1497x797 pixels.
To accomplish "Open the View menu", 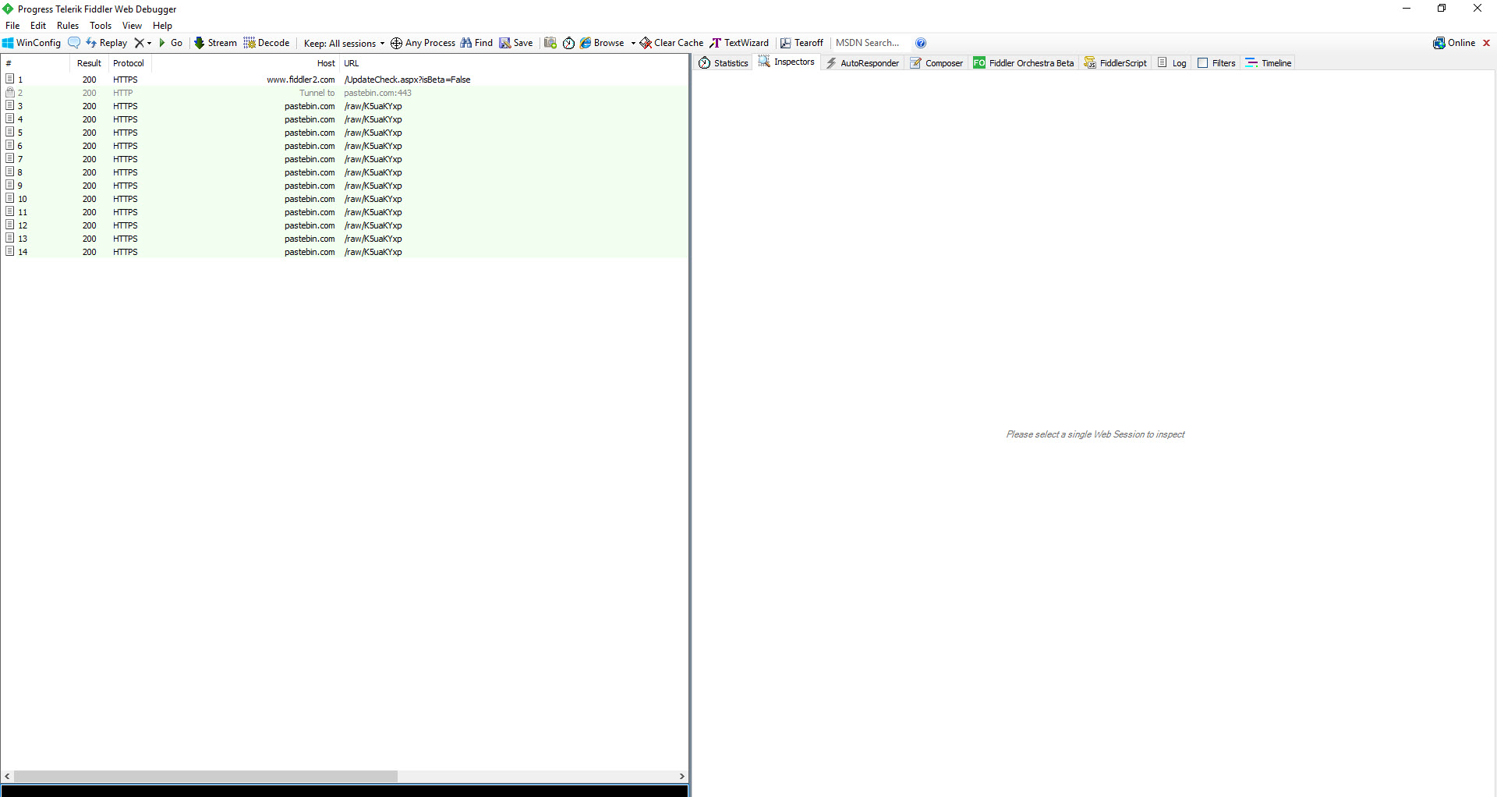I will pos(132,26).
